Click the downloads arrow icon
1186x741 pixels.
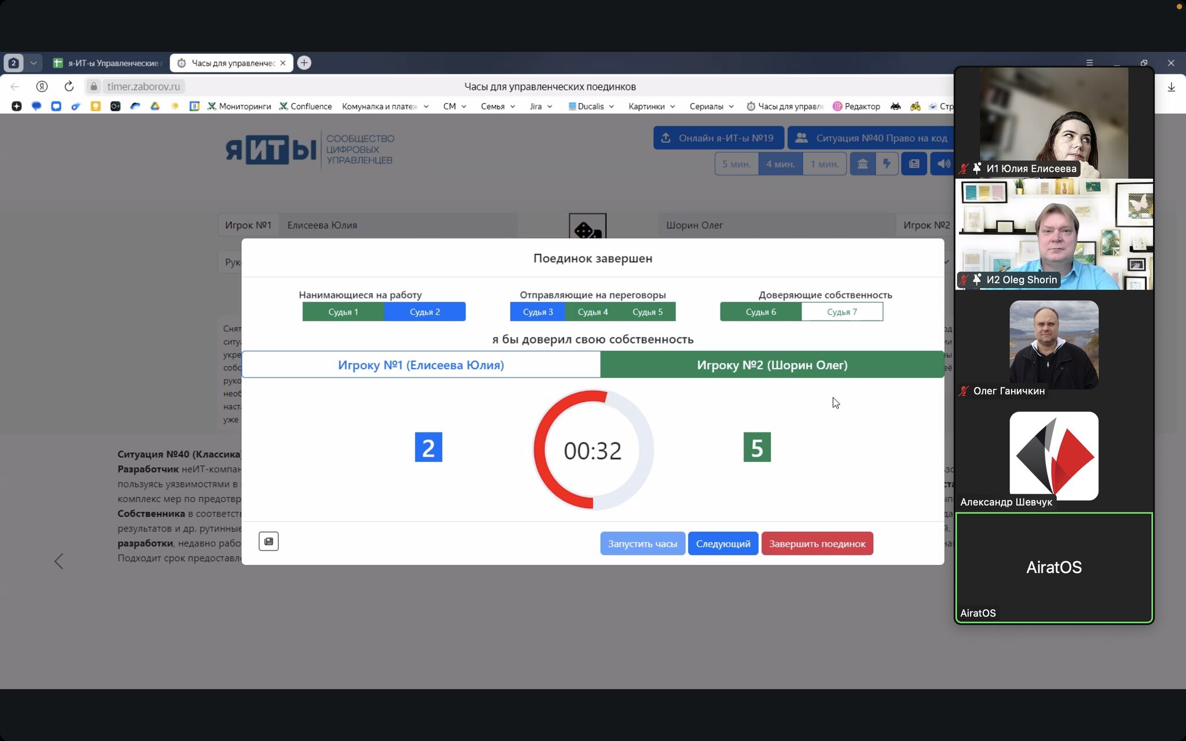coord(1171,87)
